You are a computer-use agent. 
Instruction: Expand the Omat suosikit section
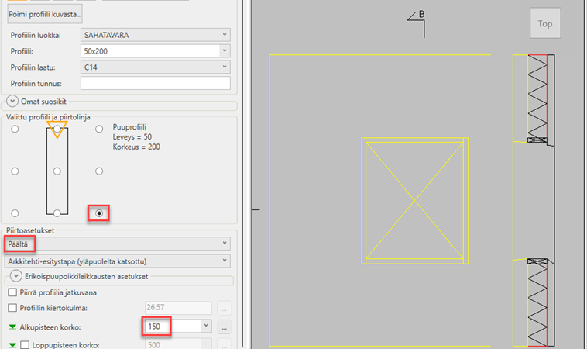(x=12, y=101)
